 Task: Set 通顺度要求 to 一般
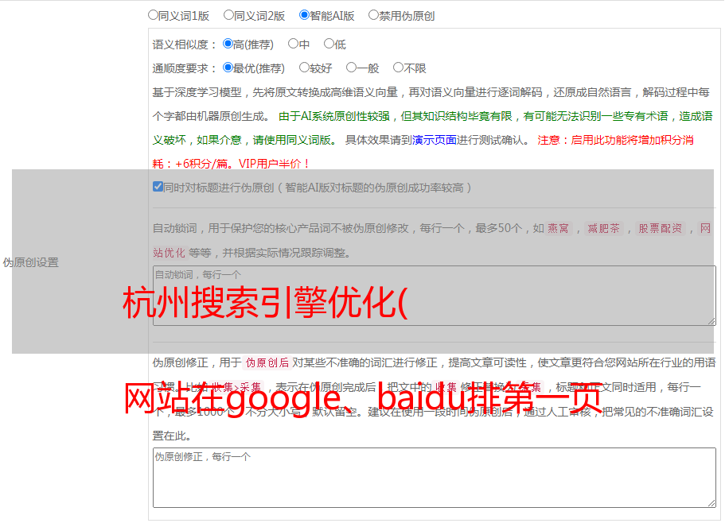click(352, 68)
